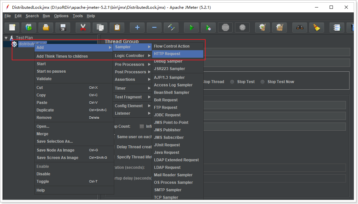Screen dimensions: 358x204
Task: Open the Config Element submenu
Action: click(x=132, y=106)
